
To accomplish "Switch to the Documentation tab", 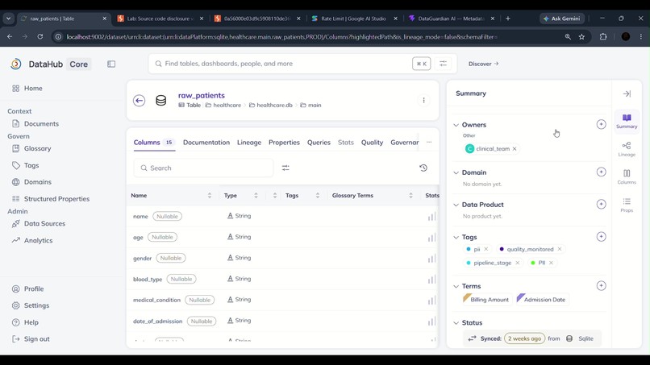I will 206,142.
